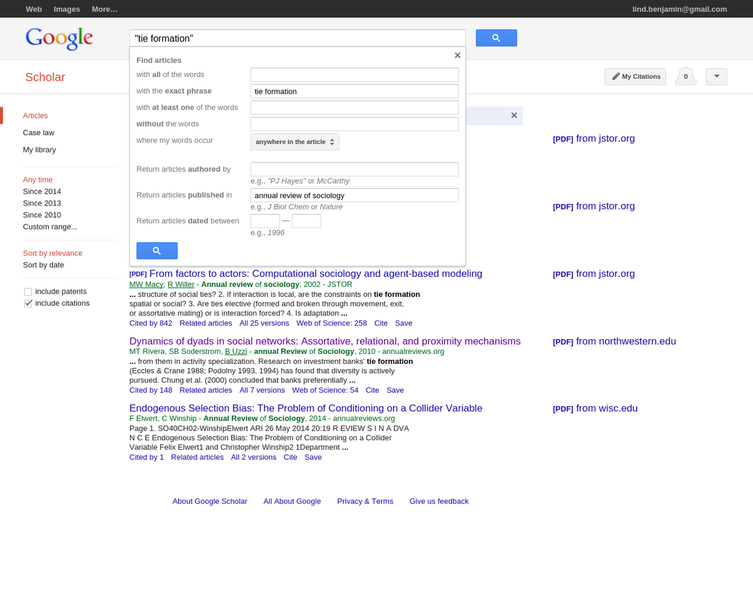
Task: Filter results Since 2010
Action: (41, 215)
